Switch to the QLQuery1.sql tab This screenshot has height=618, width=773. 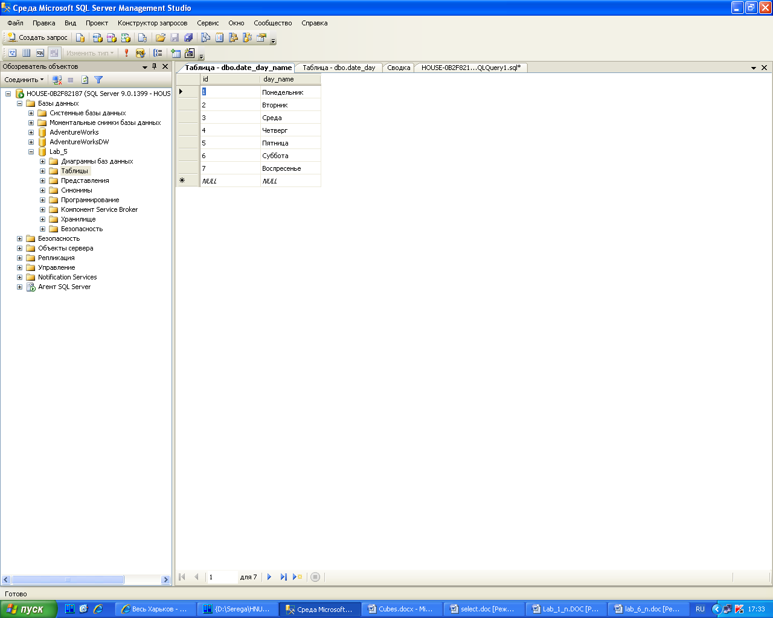click(x=471, y=68)
